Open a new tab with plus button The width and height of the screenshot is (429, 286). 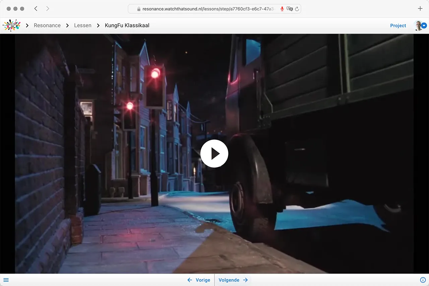420,9
